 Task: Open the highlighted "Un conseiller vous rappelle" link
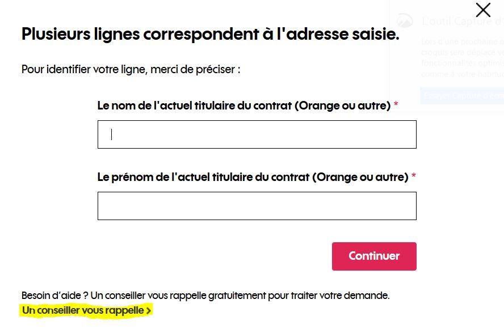coord(82,310)
